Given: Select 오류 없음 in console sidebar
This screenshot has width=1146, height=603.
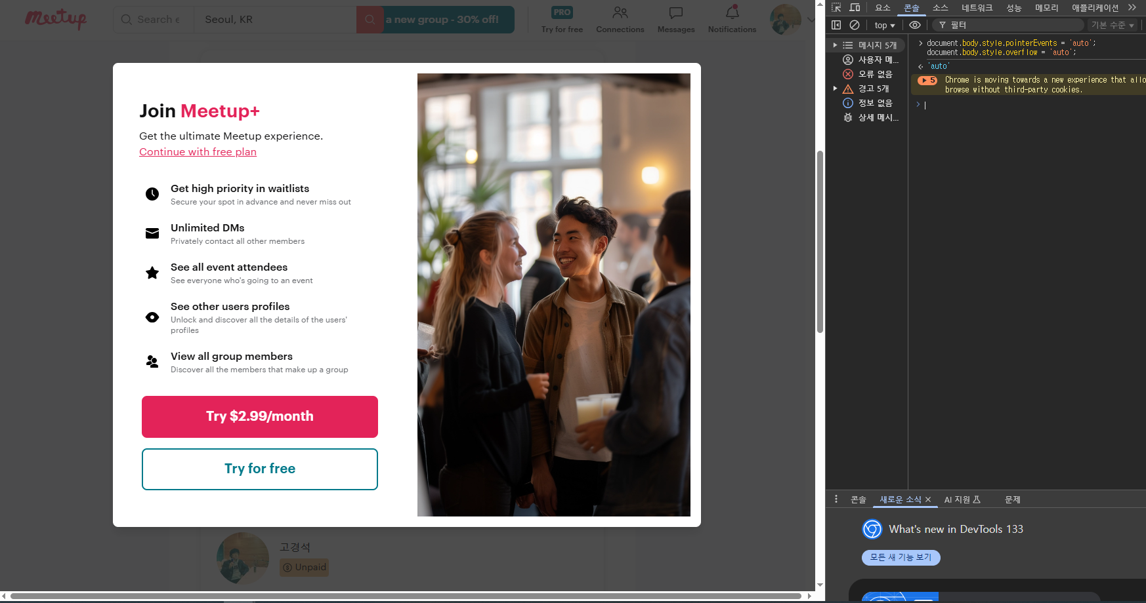Looking at the screenshot, I should pos(868,74).
